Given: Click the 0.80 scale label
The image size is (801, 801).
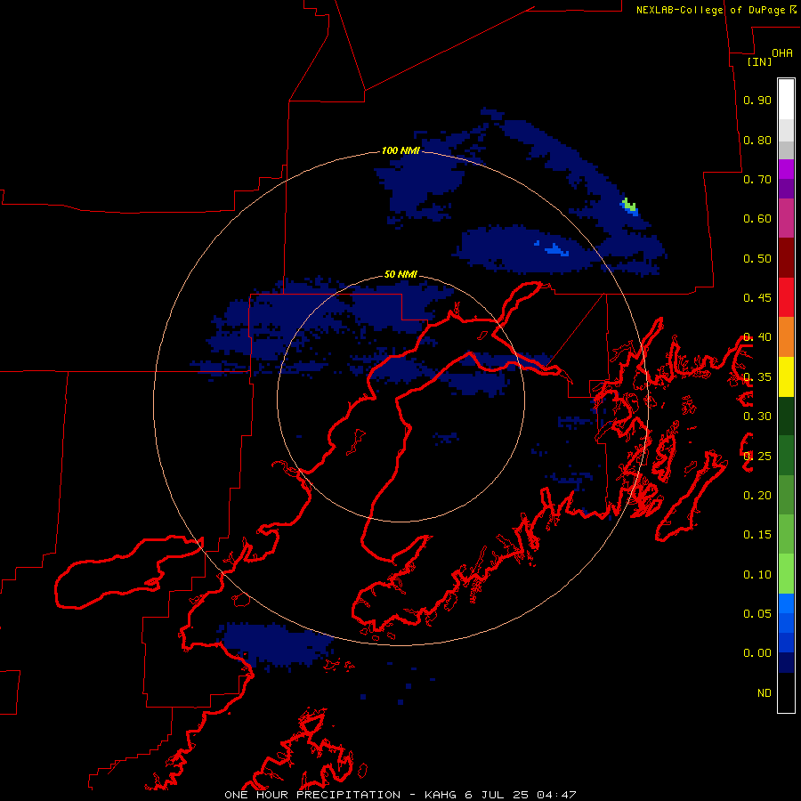Looking at the screenshot, I should [x=757, y=140].
